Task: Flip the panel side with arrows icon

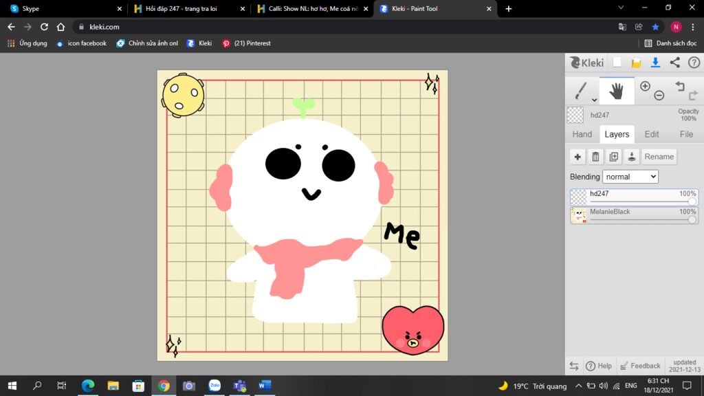Action: pos(574,366)
